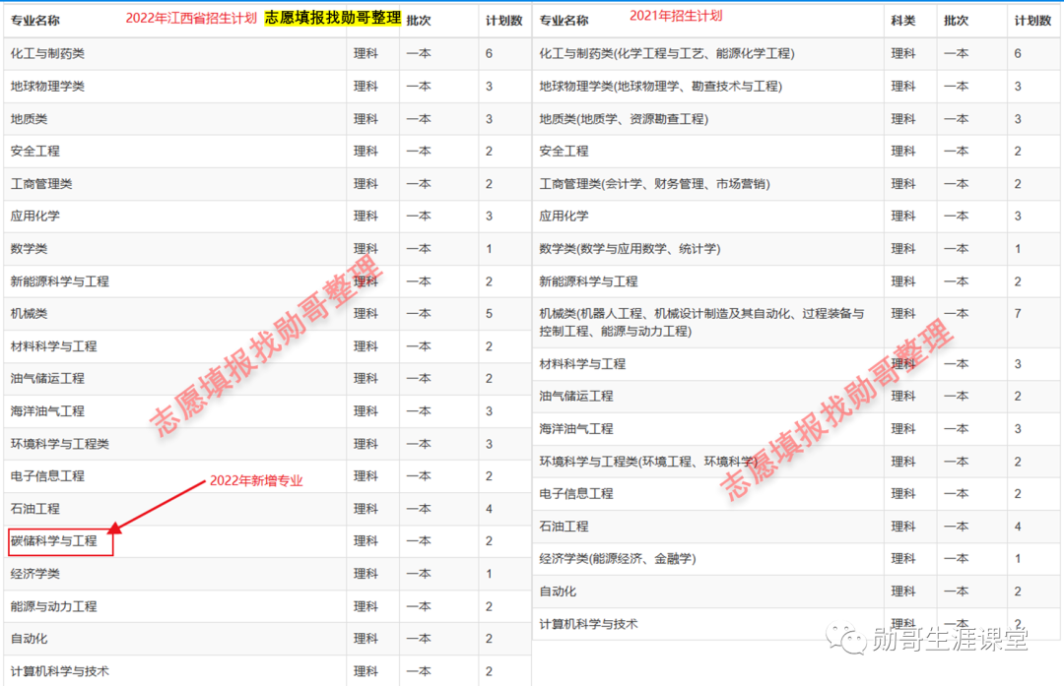Click 安全工程 in the 2021 table
The height and width of the screenshot is (686, 1064).
tap(564, 152)
